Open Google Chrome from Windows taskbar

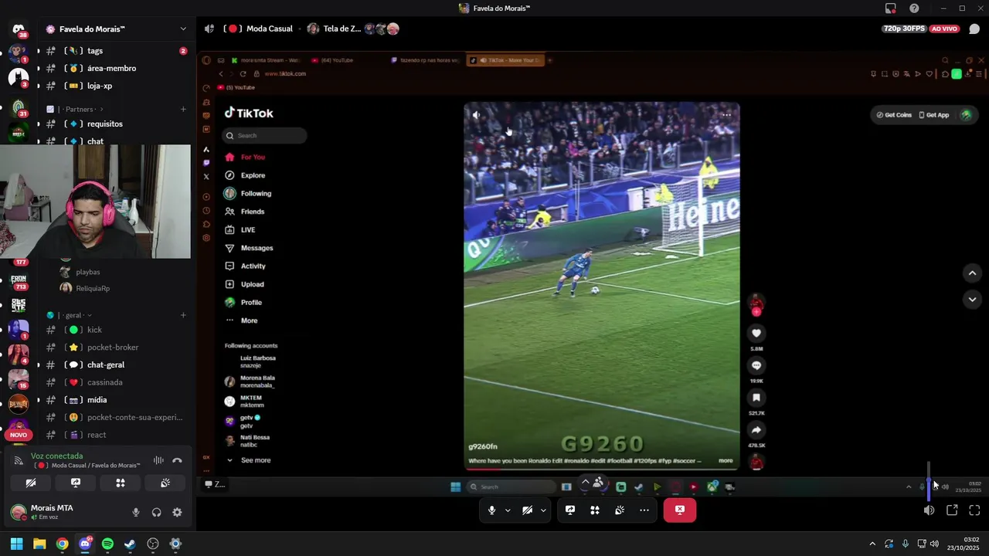[x=62, y=544]
